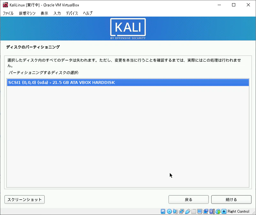Click the USB devices status icon
Image resolution: width=256 pixels, height=215 pixels.
[188, 211]
